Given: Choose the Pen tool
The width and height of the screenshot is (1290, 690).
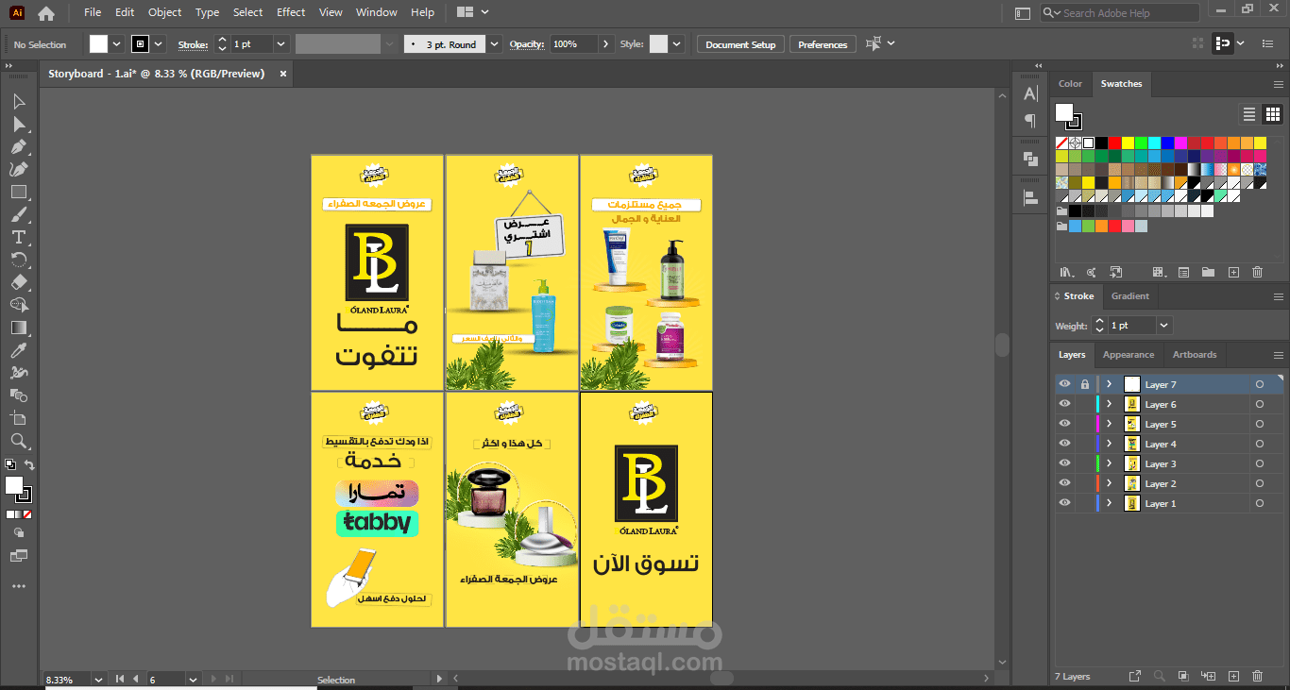Looking at the screenshot, I should tap(19, 146).
